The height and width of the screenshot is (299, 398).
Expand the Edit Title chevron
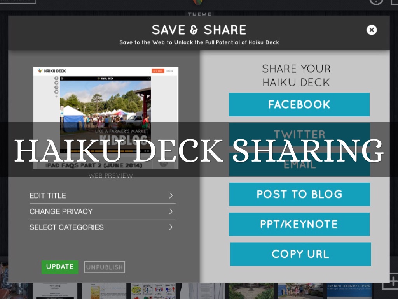coord(171,195)
